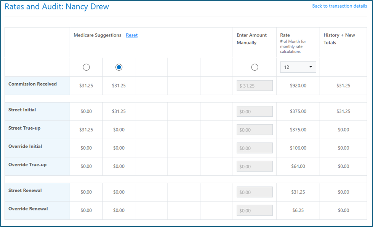Focus the Street Initial manual amount field
The height and width of the screenshot is (227, 373).
point(255,111)
